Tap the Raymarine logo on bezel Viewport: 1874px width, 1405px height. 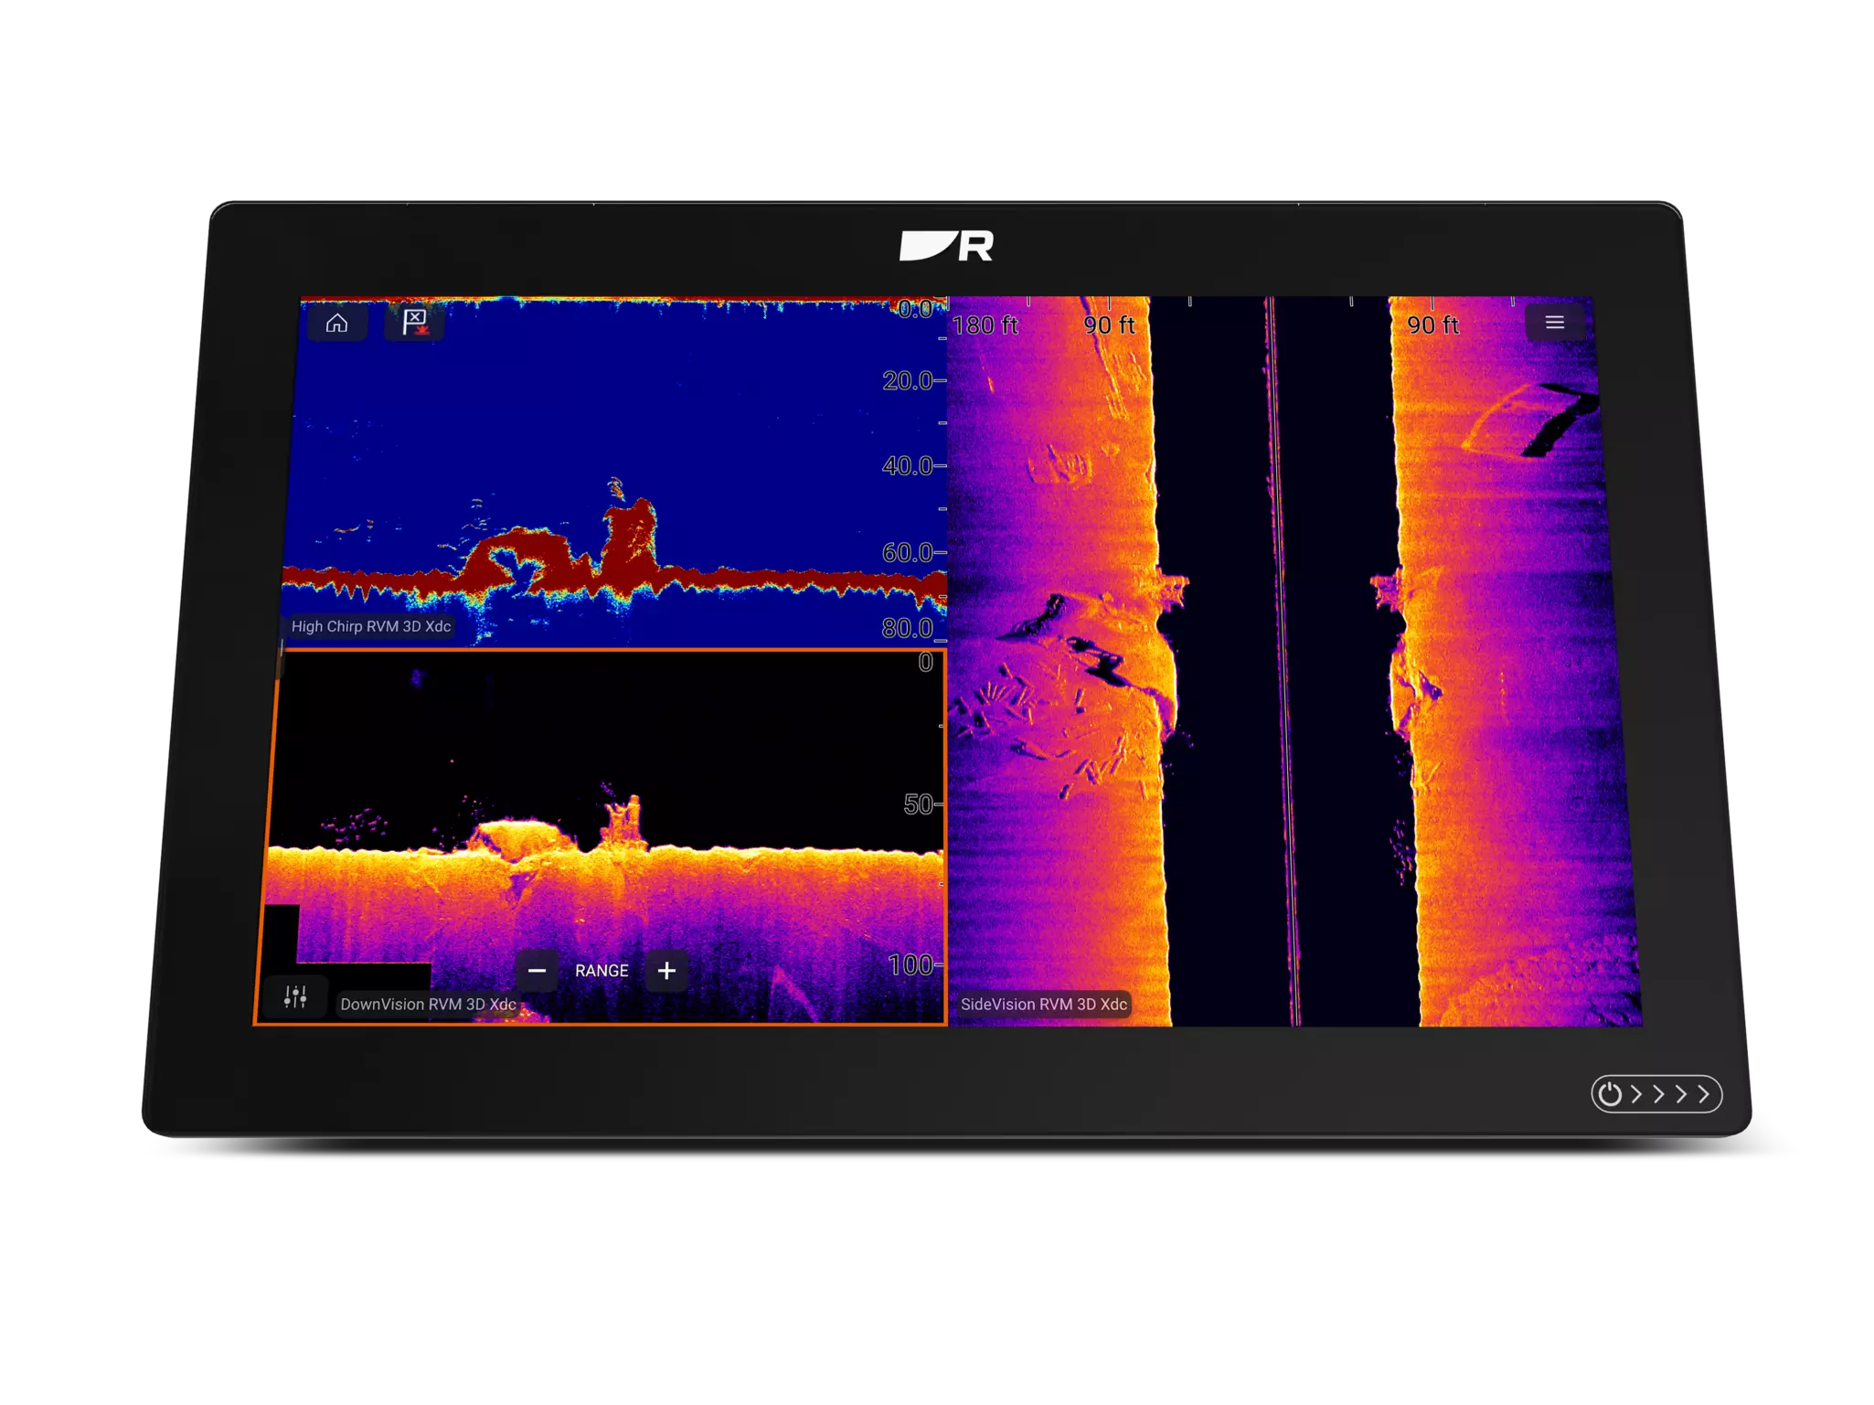pos(946,246)
